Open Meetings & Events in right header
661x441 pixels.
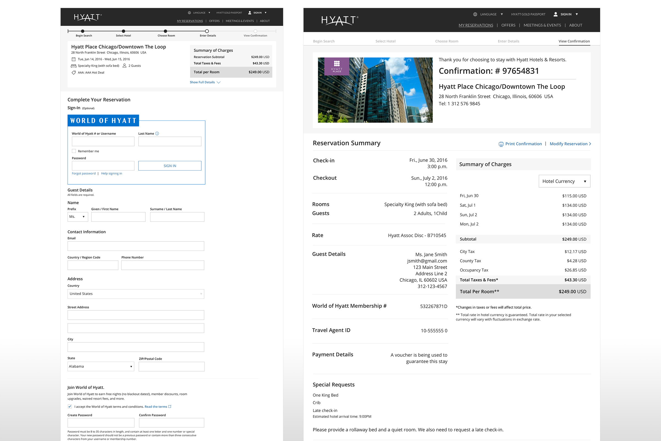click(542, 25)
